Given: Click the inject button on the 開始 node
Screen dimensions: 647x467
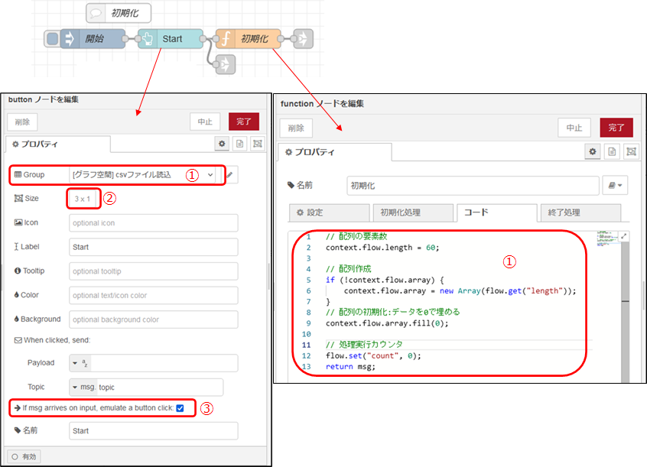Looking at the screenshot, I should point(52,39).
